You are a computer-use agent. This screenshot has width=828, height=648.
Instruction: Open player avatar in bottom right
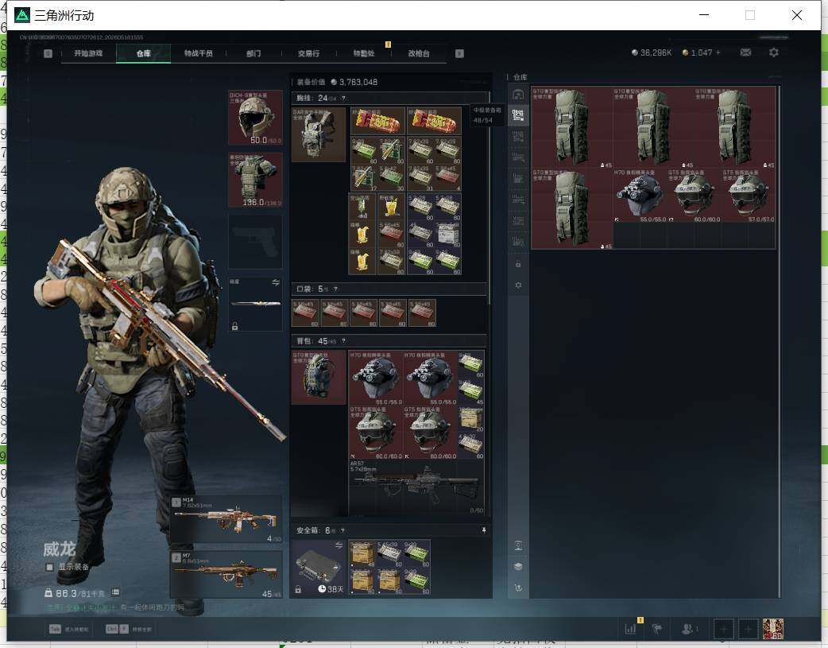coord(772,629)
